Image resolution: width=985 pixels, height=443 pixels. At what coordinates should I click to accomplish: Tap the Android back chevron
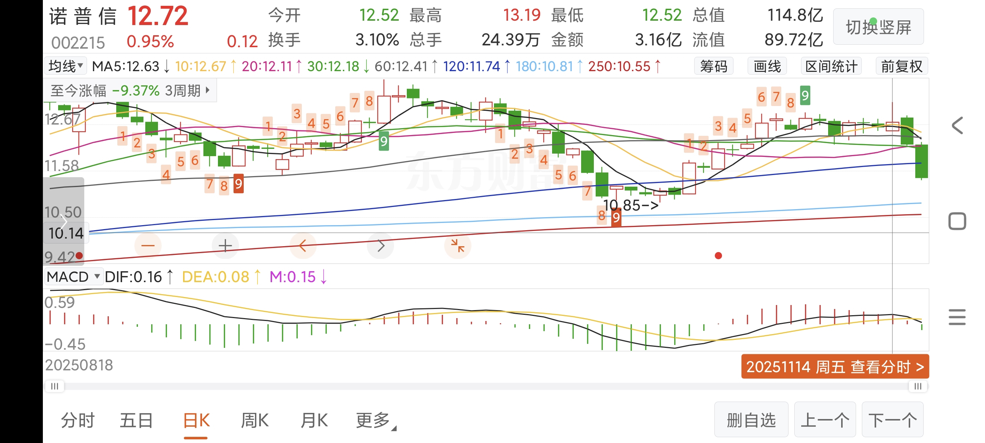tap(957, 126)
